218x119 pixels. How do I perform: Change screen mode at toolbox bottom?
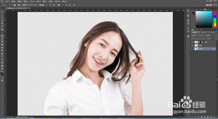[x=2, y=80]
